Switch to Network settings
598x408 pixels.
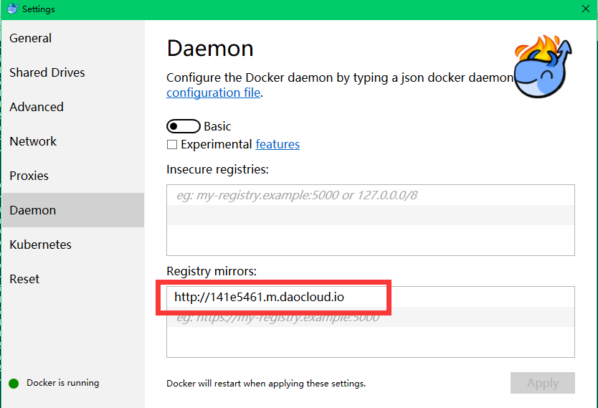point(73,141)
